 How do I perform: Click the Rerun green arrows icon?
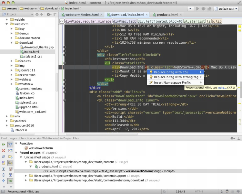pyautogui.click(x=4, y=145)
